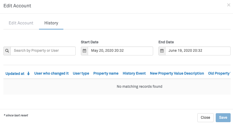Click the End Date calendar icon
The image size is (233, 124).
(x=162, y=51)
